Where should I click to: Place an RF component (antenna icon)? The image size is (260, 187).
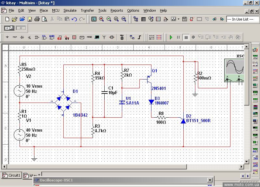tap(104, 37)
